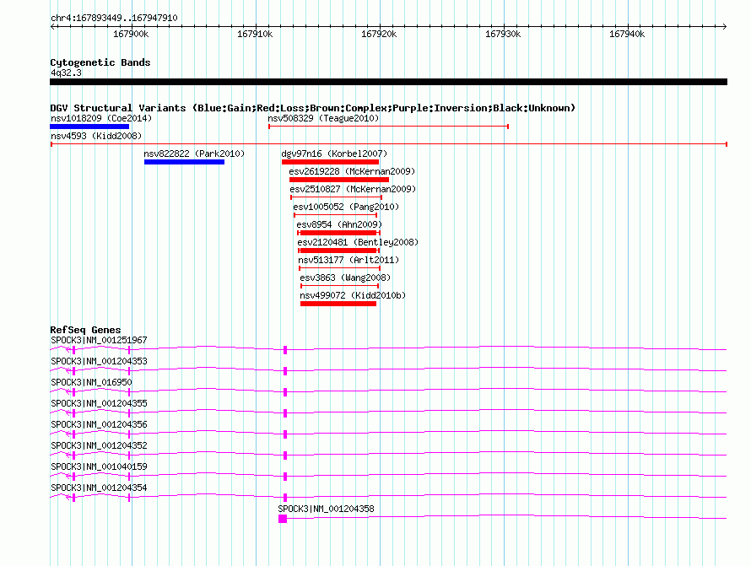Click the 4q32.3 cytogenetic band bar
The height and width of the screenshot is (566, 751).
click(x=388, y=82)
